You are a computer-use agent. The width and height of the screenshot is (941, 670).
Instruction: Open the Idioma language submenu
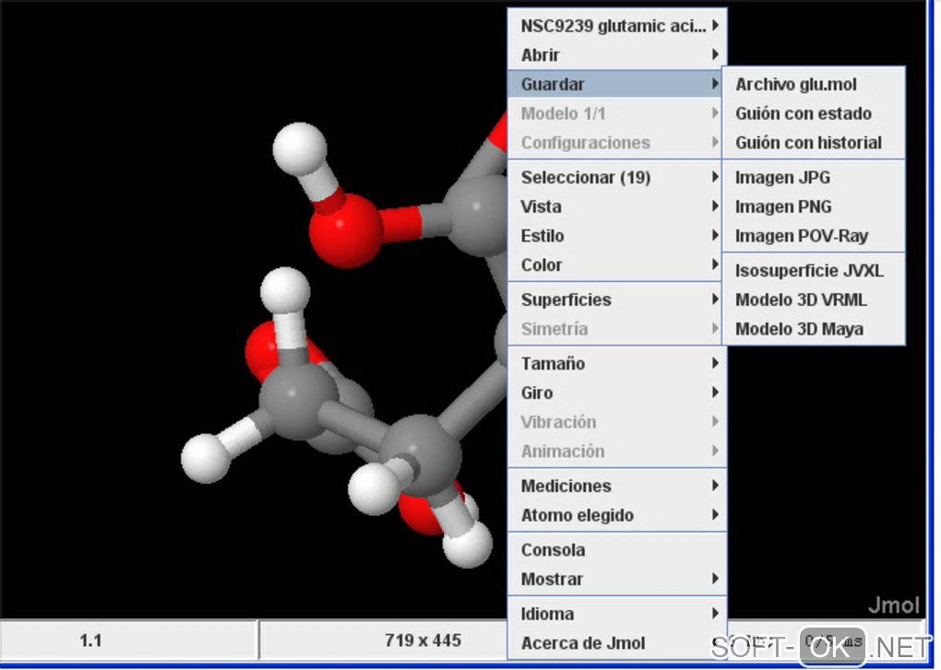617,615
